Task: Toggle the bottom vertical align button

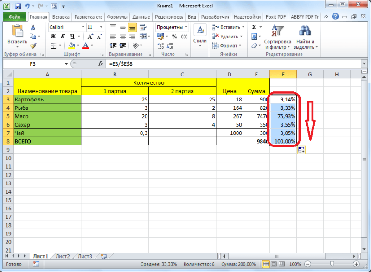Action: click(x=132, y=27)
